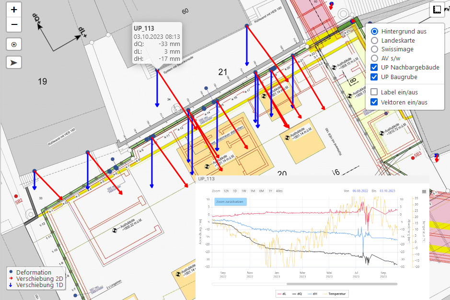Set chart zoom range to Alles
This screenshot has width=450, height=300.
point(279,191)
